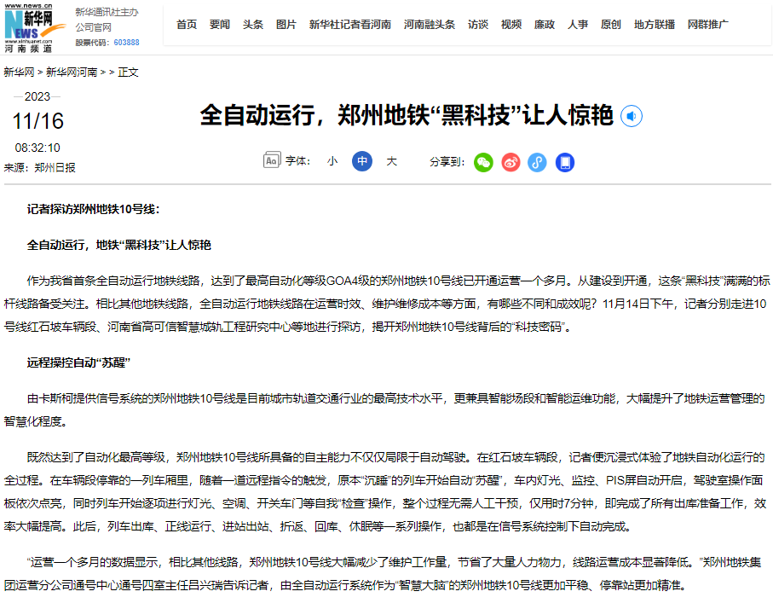
Task: Click the Xinhuanet Henan channel logo
Action: pos(34,27)
